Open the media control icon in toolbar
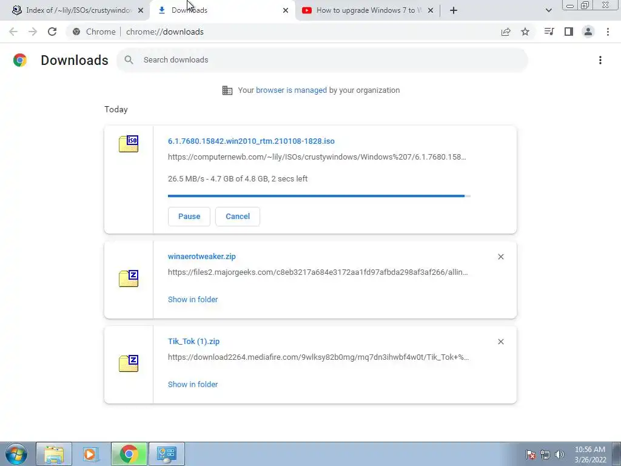621x466 pixels. point(549,32)
